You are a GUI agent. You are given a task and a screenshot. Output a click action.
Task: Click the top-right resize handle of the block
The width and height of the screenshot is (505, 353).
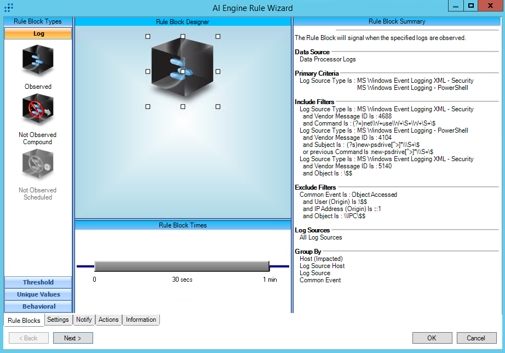coord(218,37)
